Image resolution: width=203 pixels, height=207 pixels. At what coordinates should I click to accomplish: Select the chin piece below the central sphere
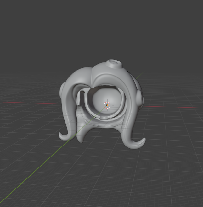[x=104, y=119]
